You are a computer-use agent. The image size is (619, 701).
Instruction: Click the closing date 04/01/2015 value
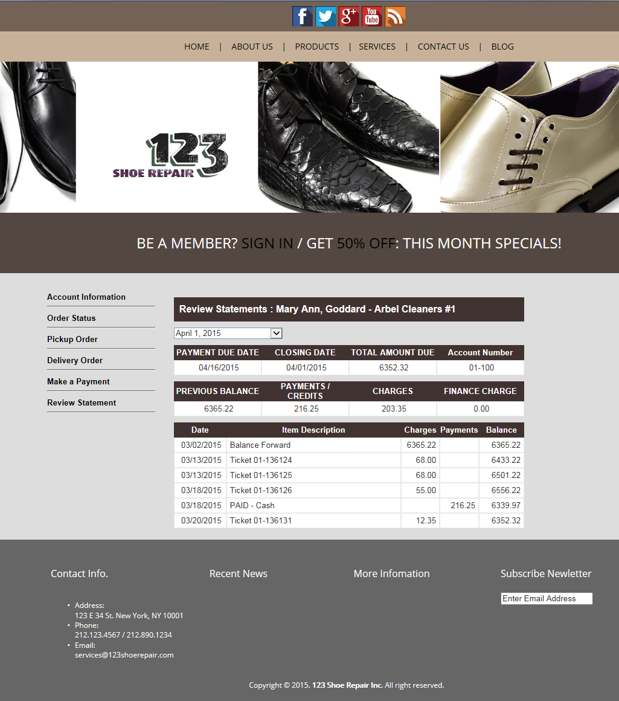306,367
